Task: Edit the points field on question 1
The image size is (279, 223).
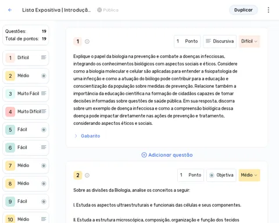Action: point(187,41)
